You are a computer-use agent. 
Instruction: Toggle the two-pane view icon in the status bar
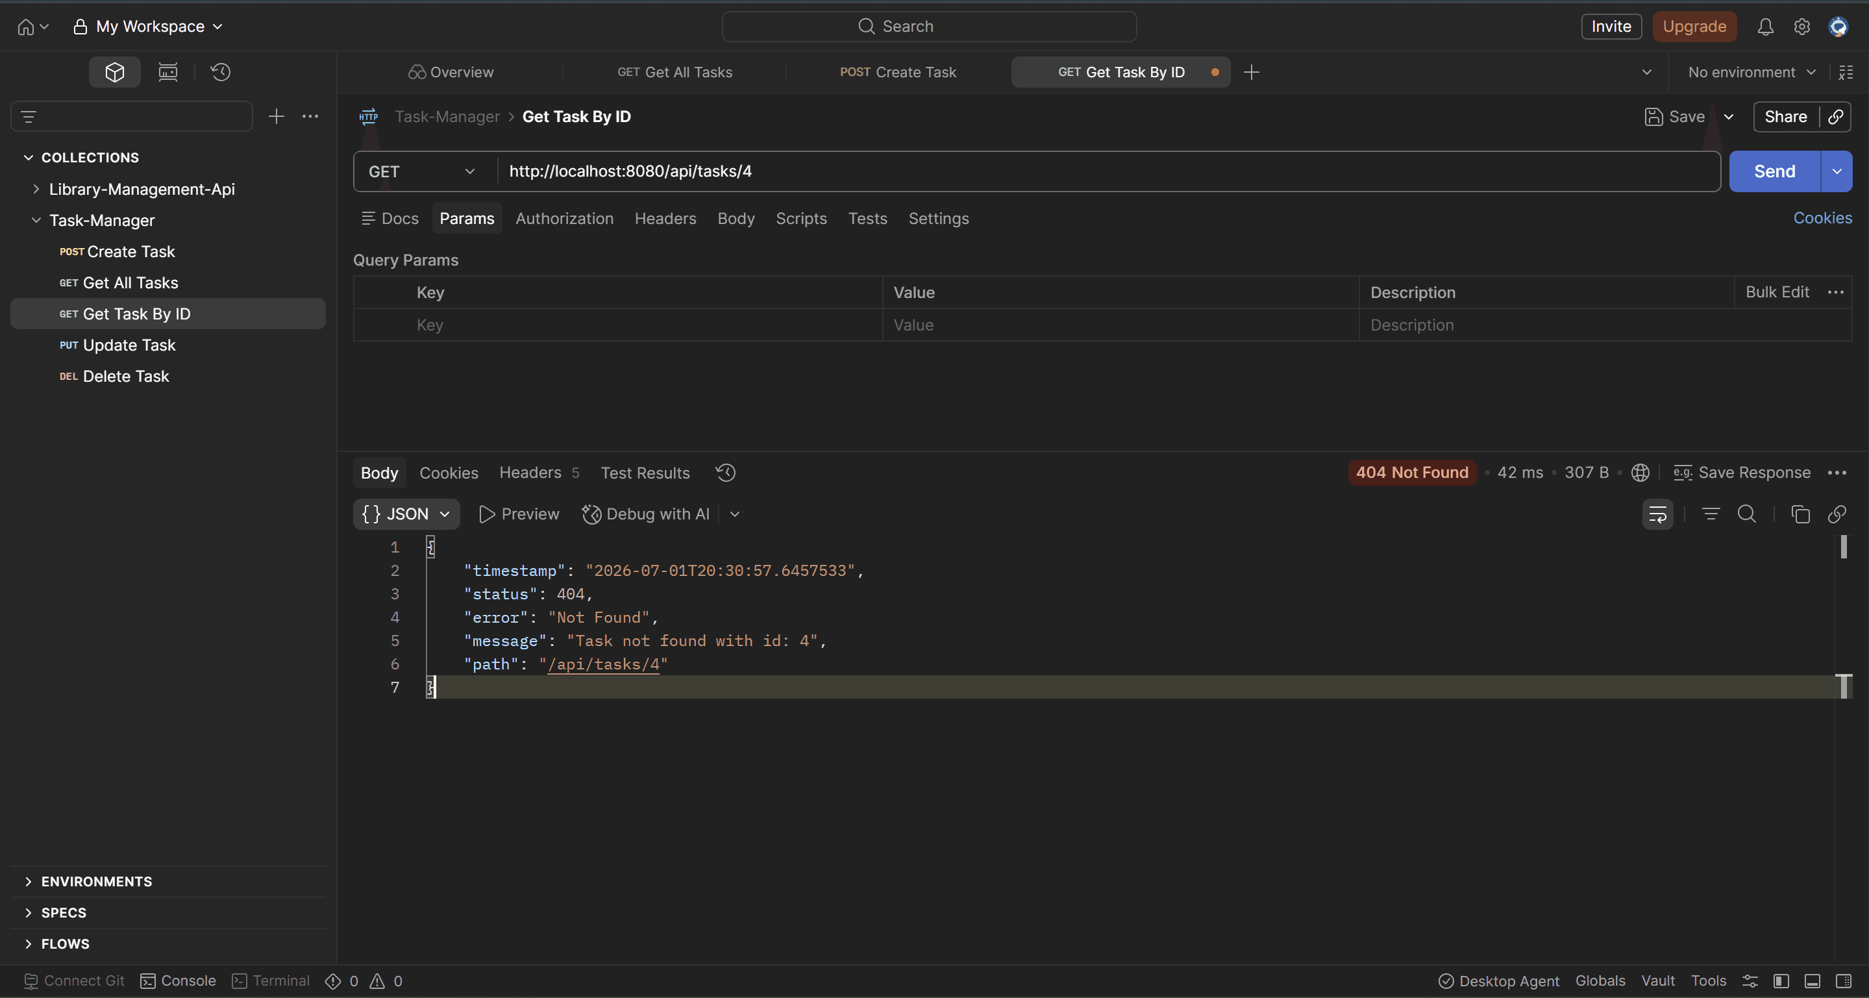[x=1812, y=980]
